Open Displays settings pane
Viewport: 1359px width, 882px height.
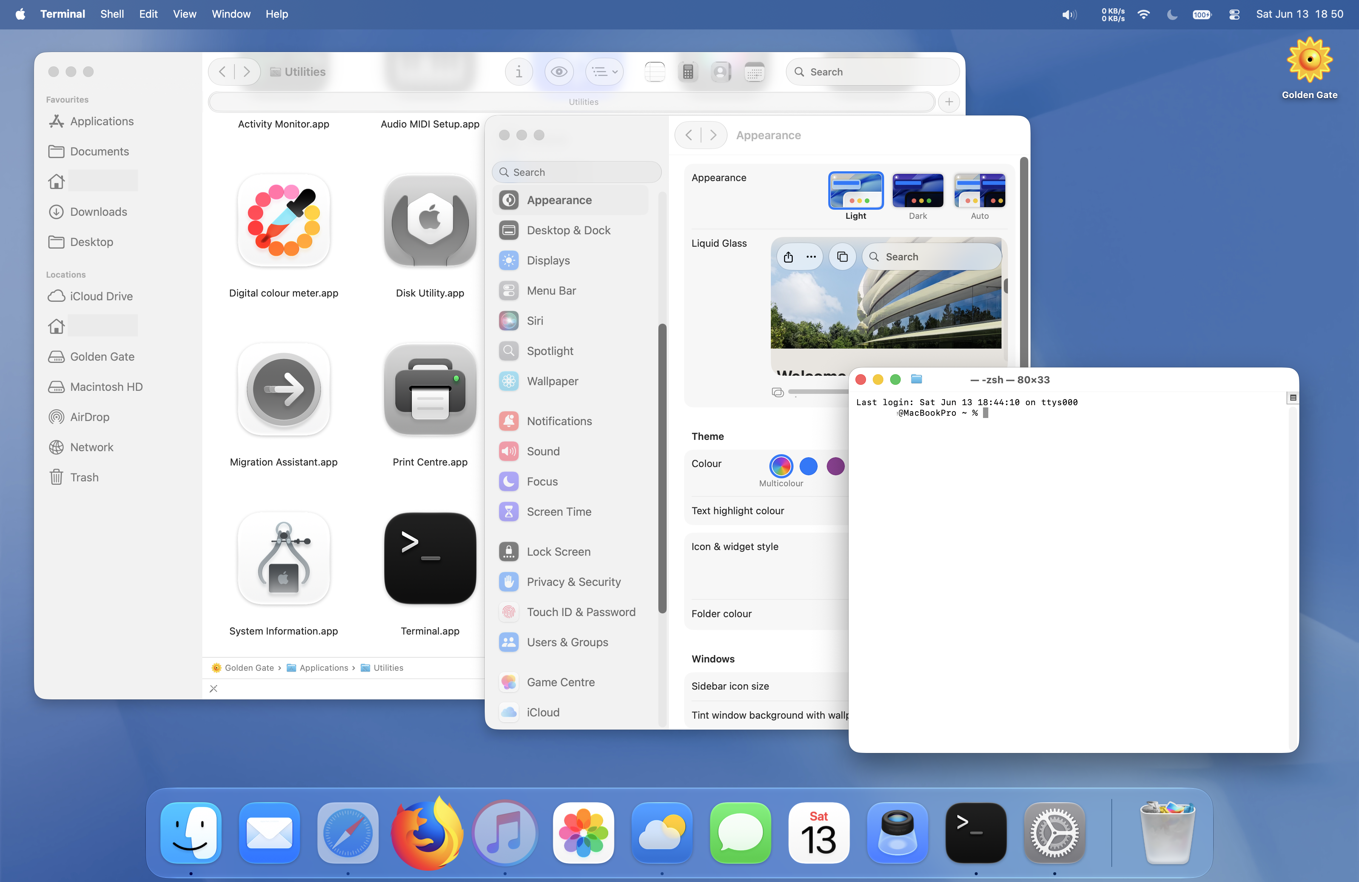[570, 260]
